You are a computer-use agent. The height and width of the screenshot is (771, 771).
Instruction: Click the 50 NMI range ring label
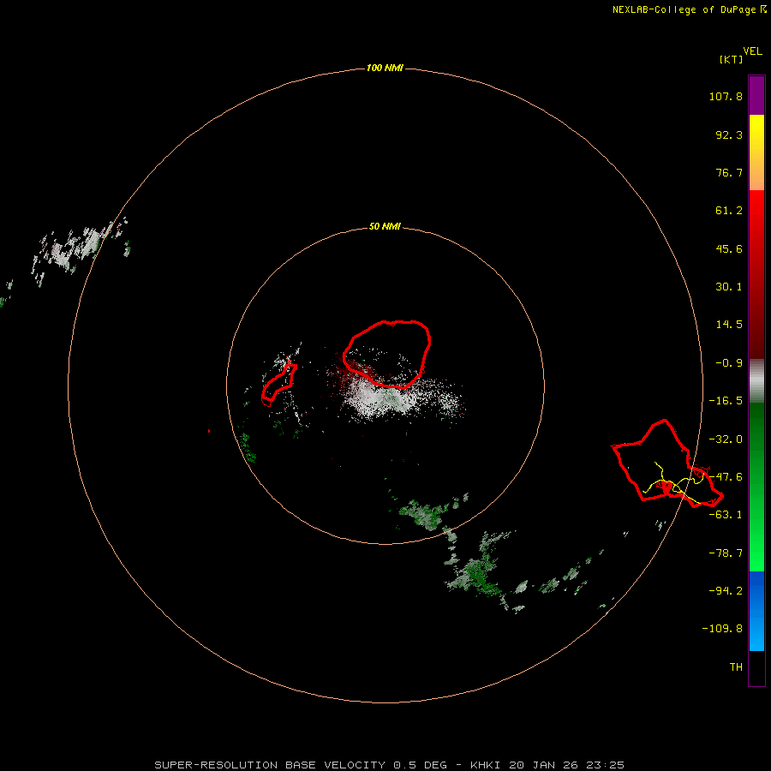point(385,226)
